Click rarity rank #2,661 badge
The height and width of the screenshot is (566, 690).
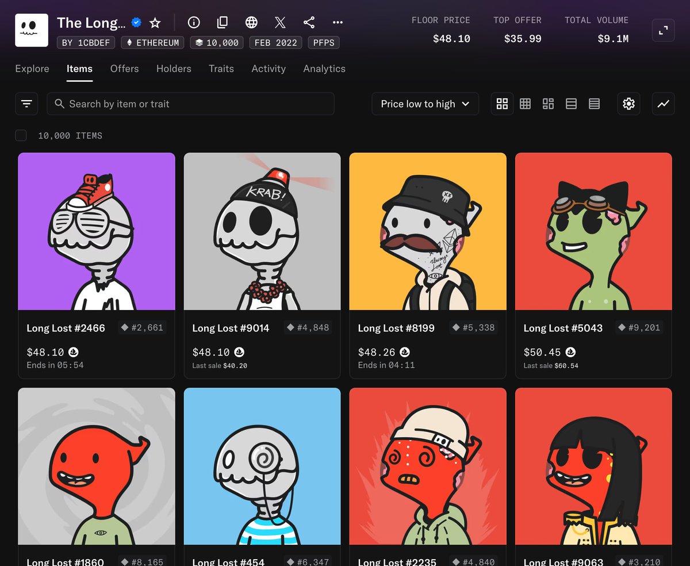pos(142,328)
